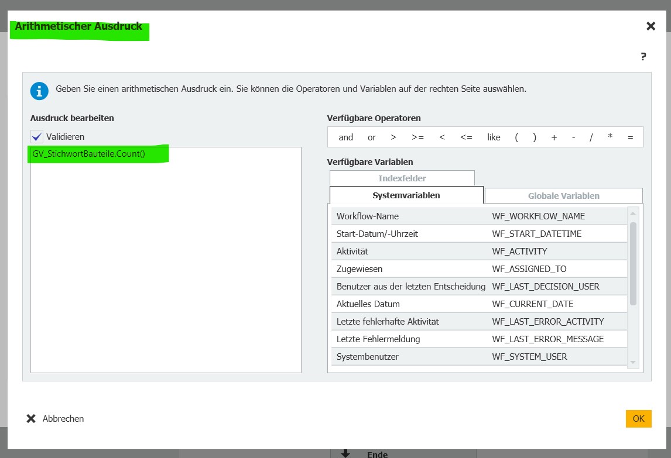
Task: Insert the 'or' operator
Action: click(372, 137)
